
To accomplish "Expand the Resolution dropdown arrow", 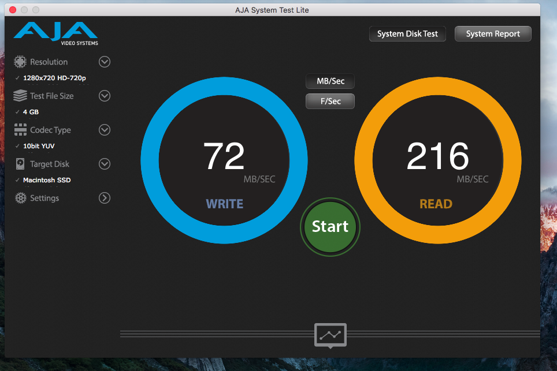I will tap(105, 62).
